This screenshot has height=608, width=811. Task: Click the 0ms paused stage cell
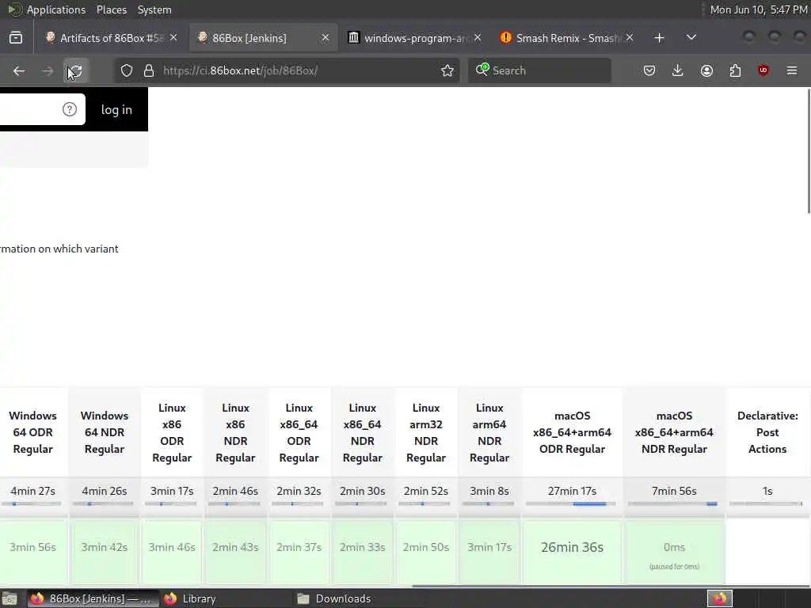(x=674, y=552)
